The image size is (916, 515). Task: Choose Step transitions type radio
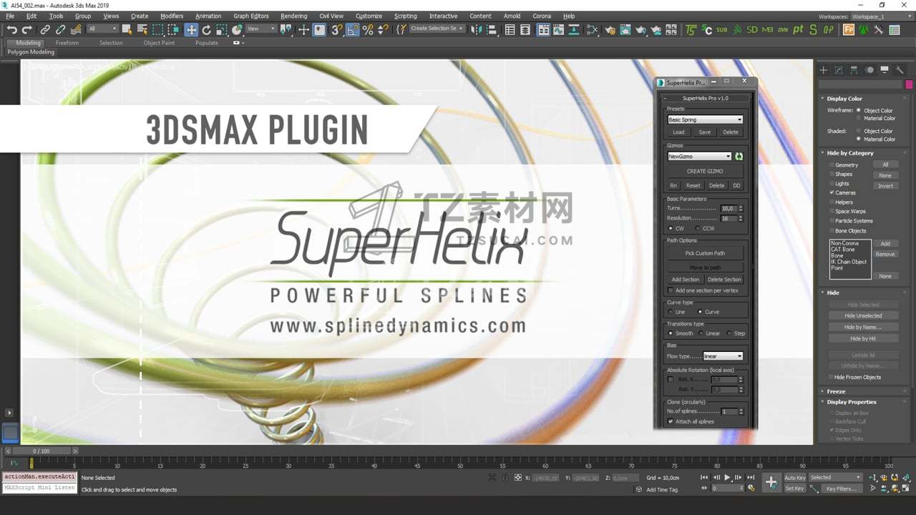(729, 333)
